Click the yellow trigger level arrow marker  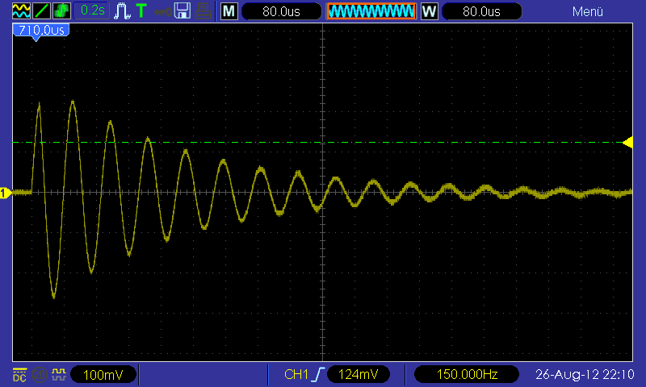pos(627,143)
